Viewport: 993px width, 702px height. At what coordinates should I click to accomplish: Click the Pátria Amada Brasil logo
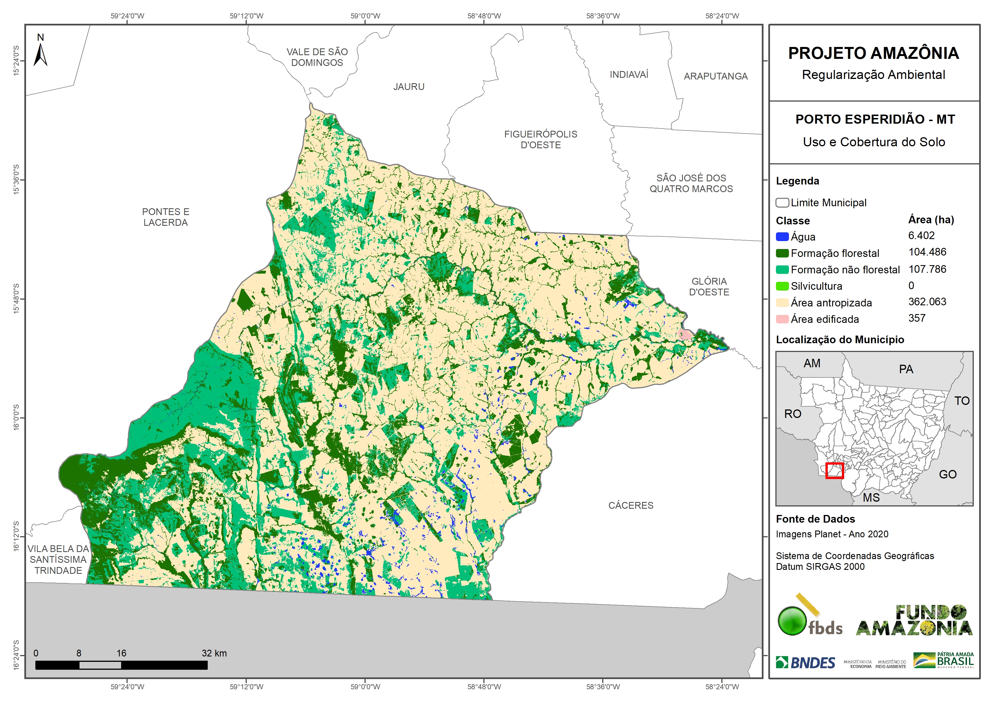(x=943, y=660)
